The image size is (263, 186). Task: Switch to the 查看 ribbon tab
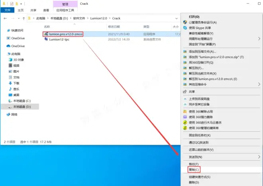pyautogui.click(x=46, y=10)
